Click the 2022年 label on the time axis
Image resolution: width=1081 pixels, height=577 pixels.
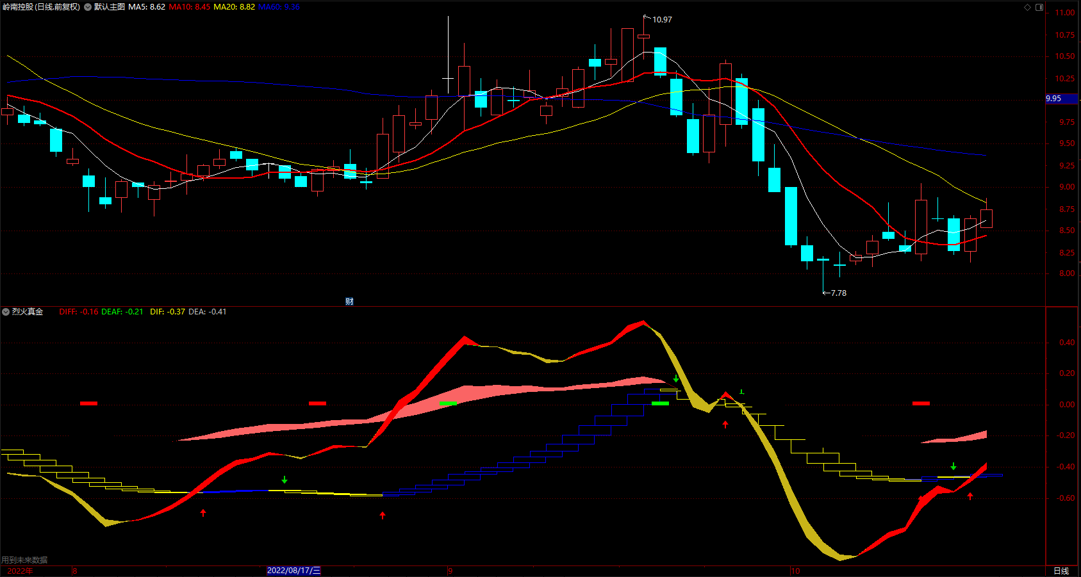point(20,571)
